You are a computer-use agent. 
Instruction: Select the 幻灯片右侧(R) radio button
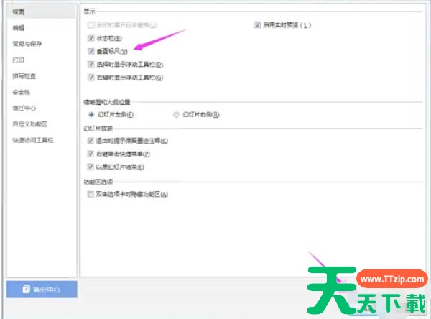click(176, 115)
